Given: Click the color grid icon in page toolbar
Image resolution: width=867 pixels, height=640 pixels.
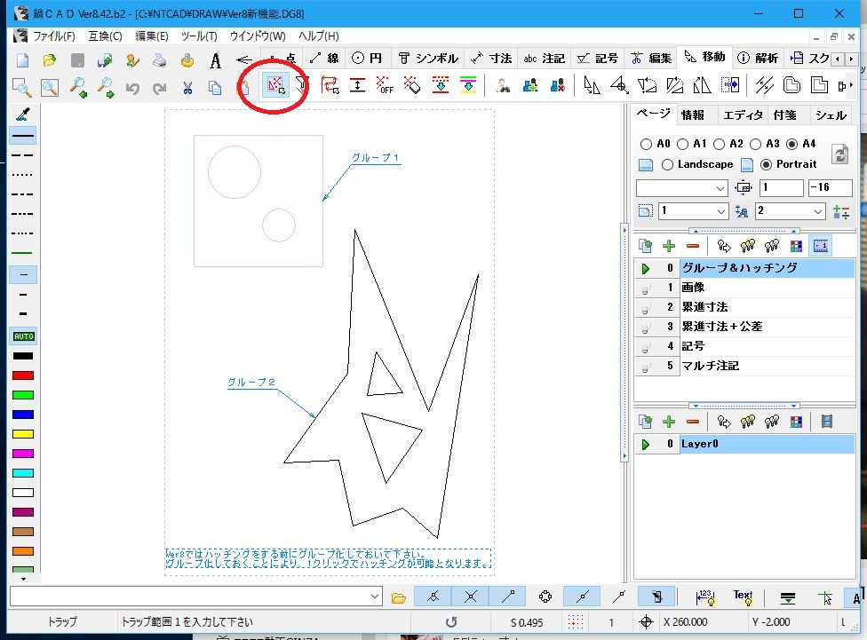Looking at the screenshot, I should [796, 246].
